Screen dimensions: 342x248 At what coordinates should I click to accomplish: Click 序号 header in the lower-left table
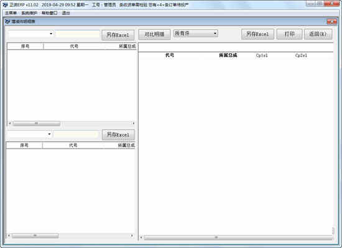(24, 145)
